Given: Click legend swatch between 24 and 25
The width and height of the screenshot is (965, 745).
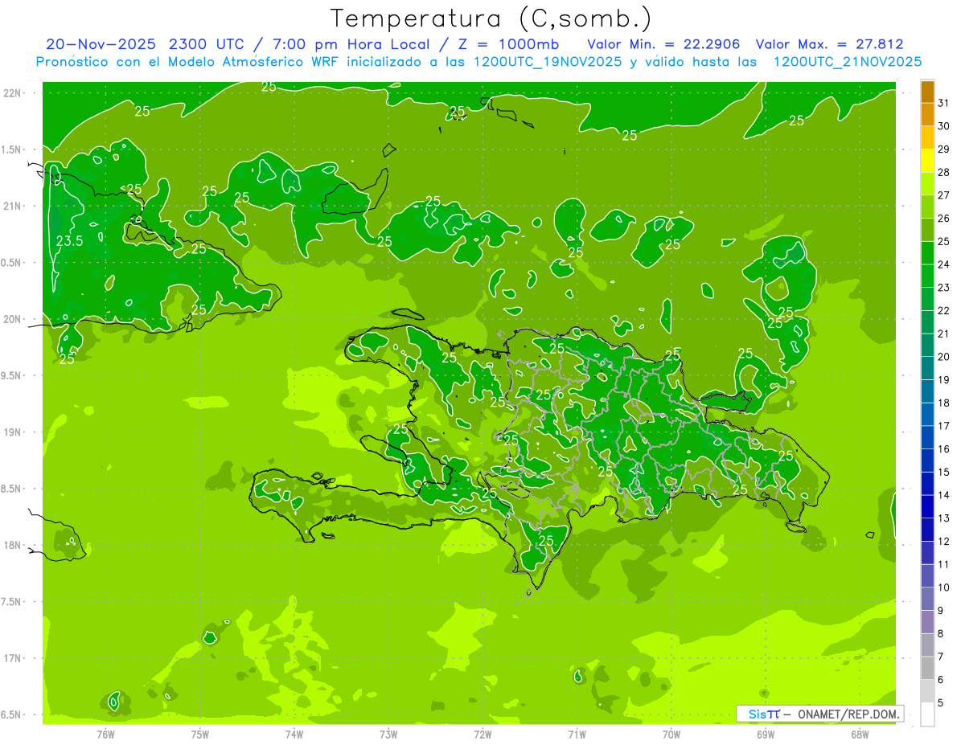Looking at the screenshot, I should [x=927, y=253].
